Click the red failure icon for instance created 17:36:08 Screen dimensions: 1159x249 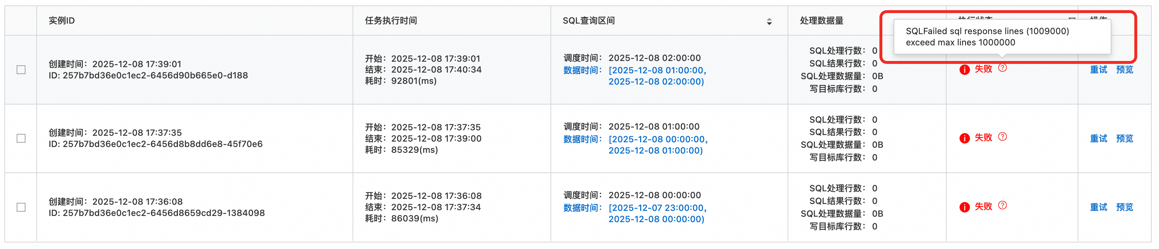(x=964, y=207)
